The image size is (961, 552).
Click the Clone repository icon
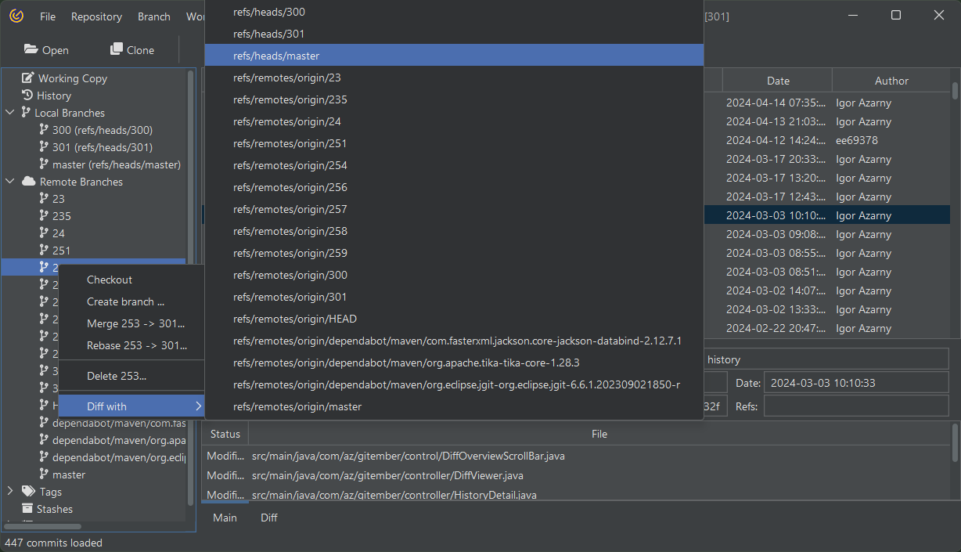pos(117,49)
